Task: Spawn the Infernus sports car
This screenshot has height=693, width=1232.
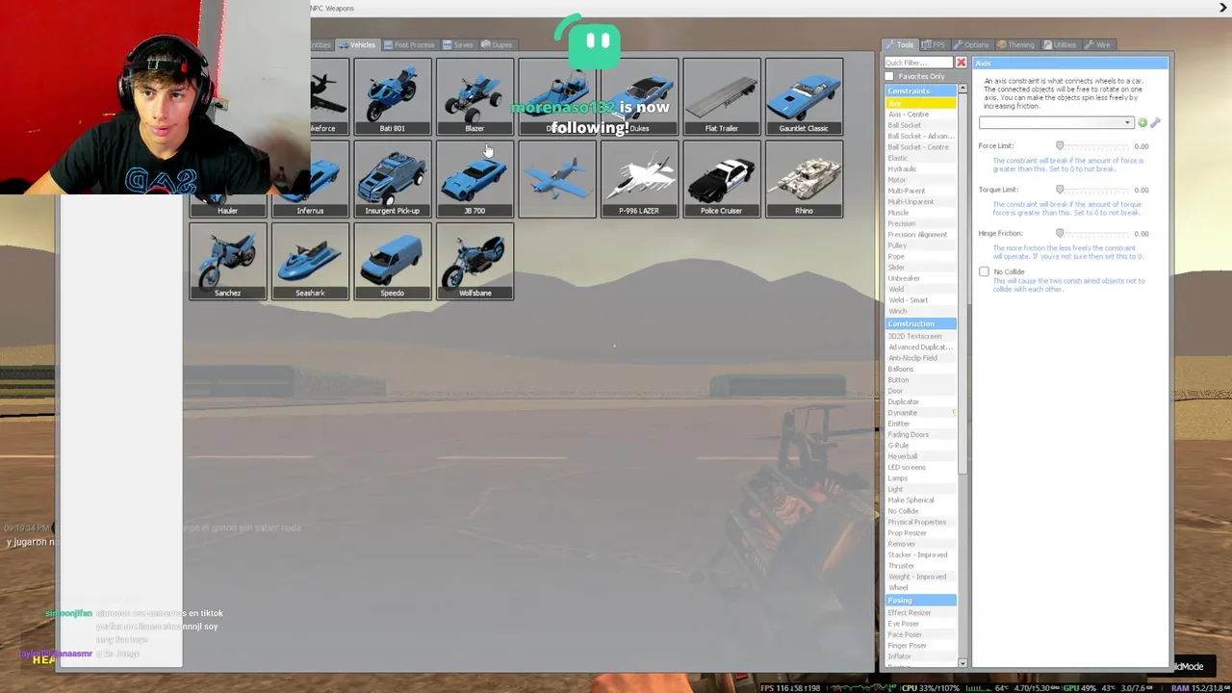Action: (x=310, y=179)
